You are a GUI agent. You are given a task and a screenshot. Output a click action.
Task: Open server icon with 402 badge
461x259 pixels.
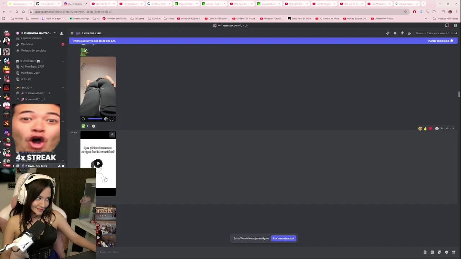pos(6,141)
